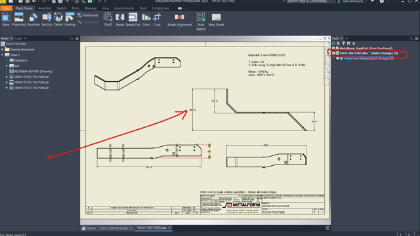Screen dimensions: 420x236
Task: Click the Start Sketch tool
Action: point(201,22)
